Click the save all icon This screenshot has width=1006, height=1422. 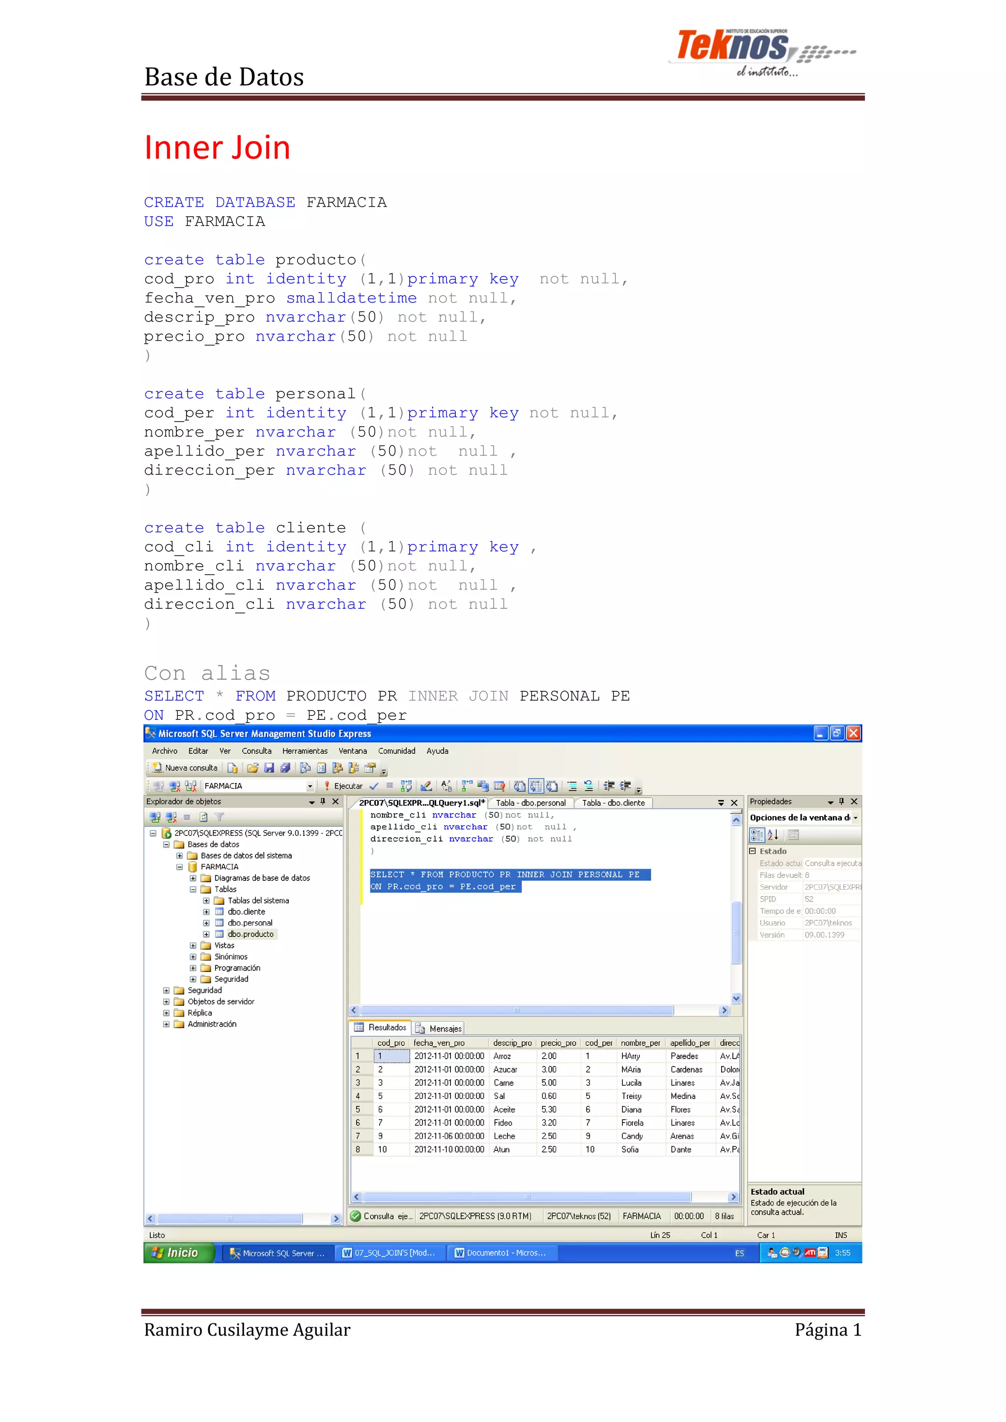(x=285, y=768)
